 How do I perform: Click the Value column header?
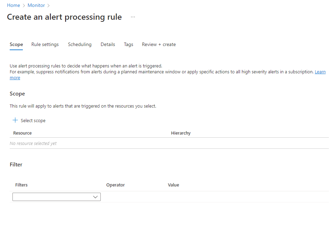click(x=173, y=185)
